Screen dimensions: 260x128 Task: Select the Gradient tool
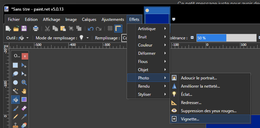coord(24,100)
